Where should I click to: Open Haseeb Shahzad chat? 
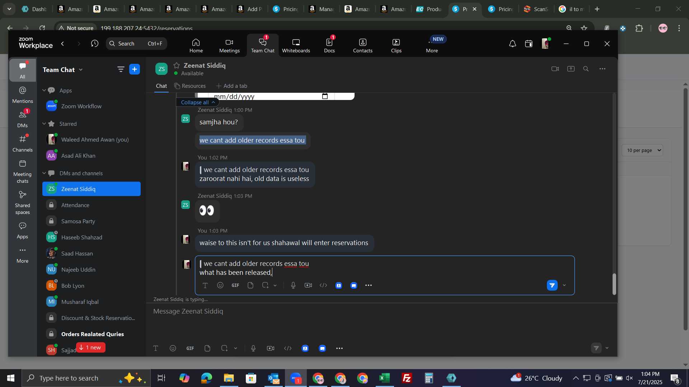coord(92,237)
